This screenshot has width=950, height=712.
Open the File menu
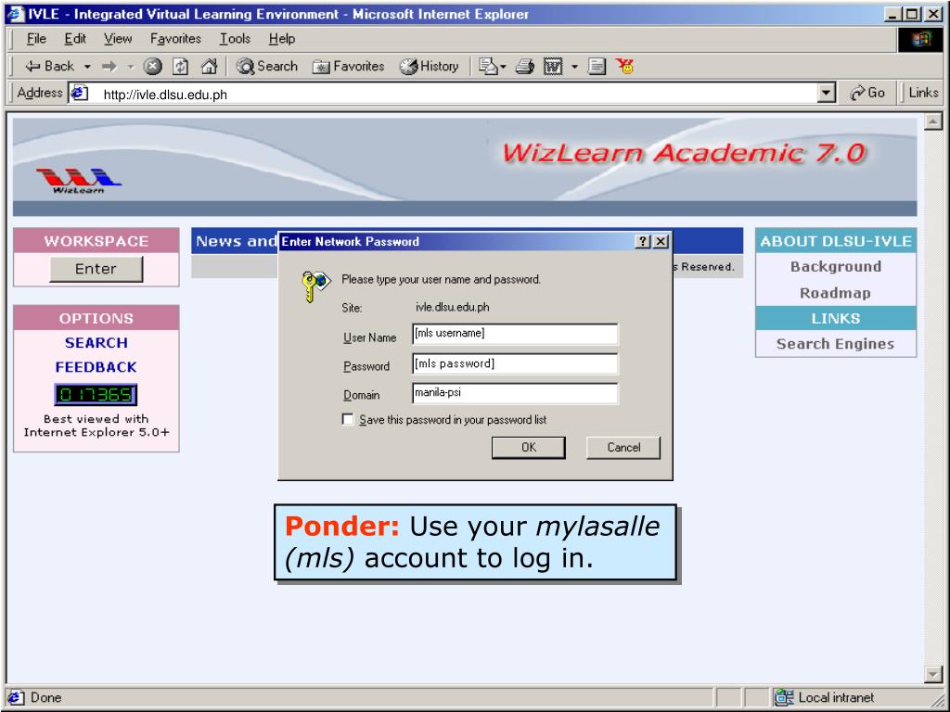coord(36,39)
